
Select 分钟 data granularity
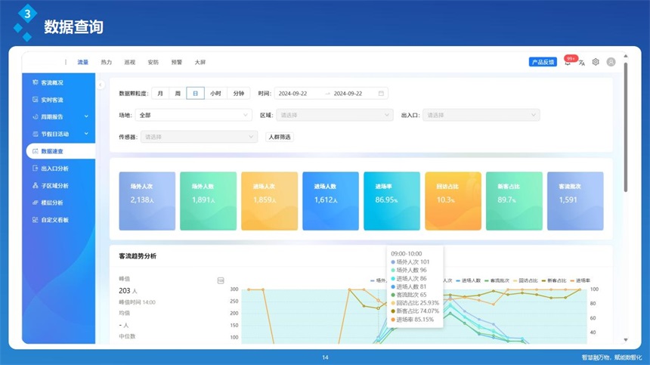(238, 94)
